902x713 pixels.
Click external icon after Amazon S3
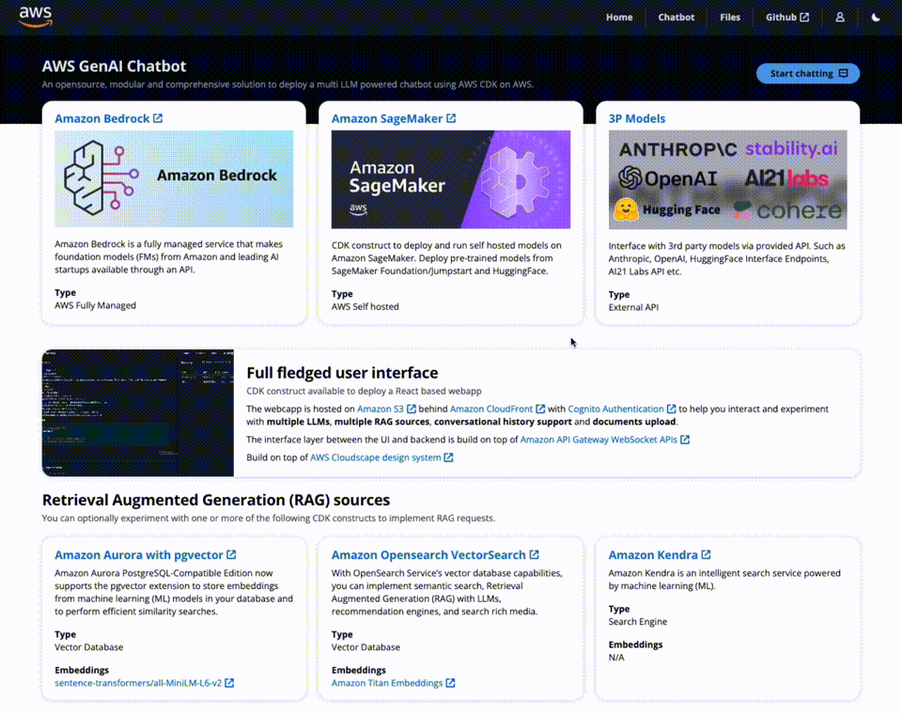pos(412,409)
